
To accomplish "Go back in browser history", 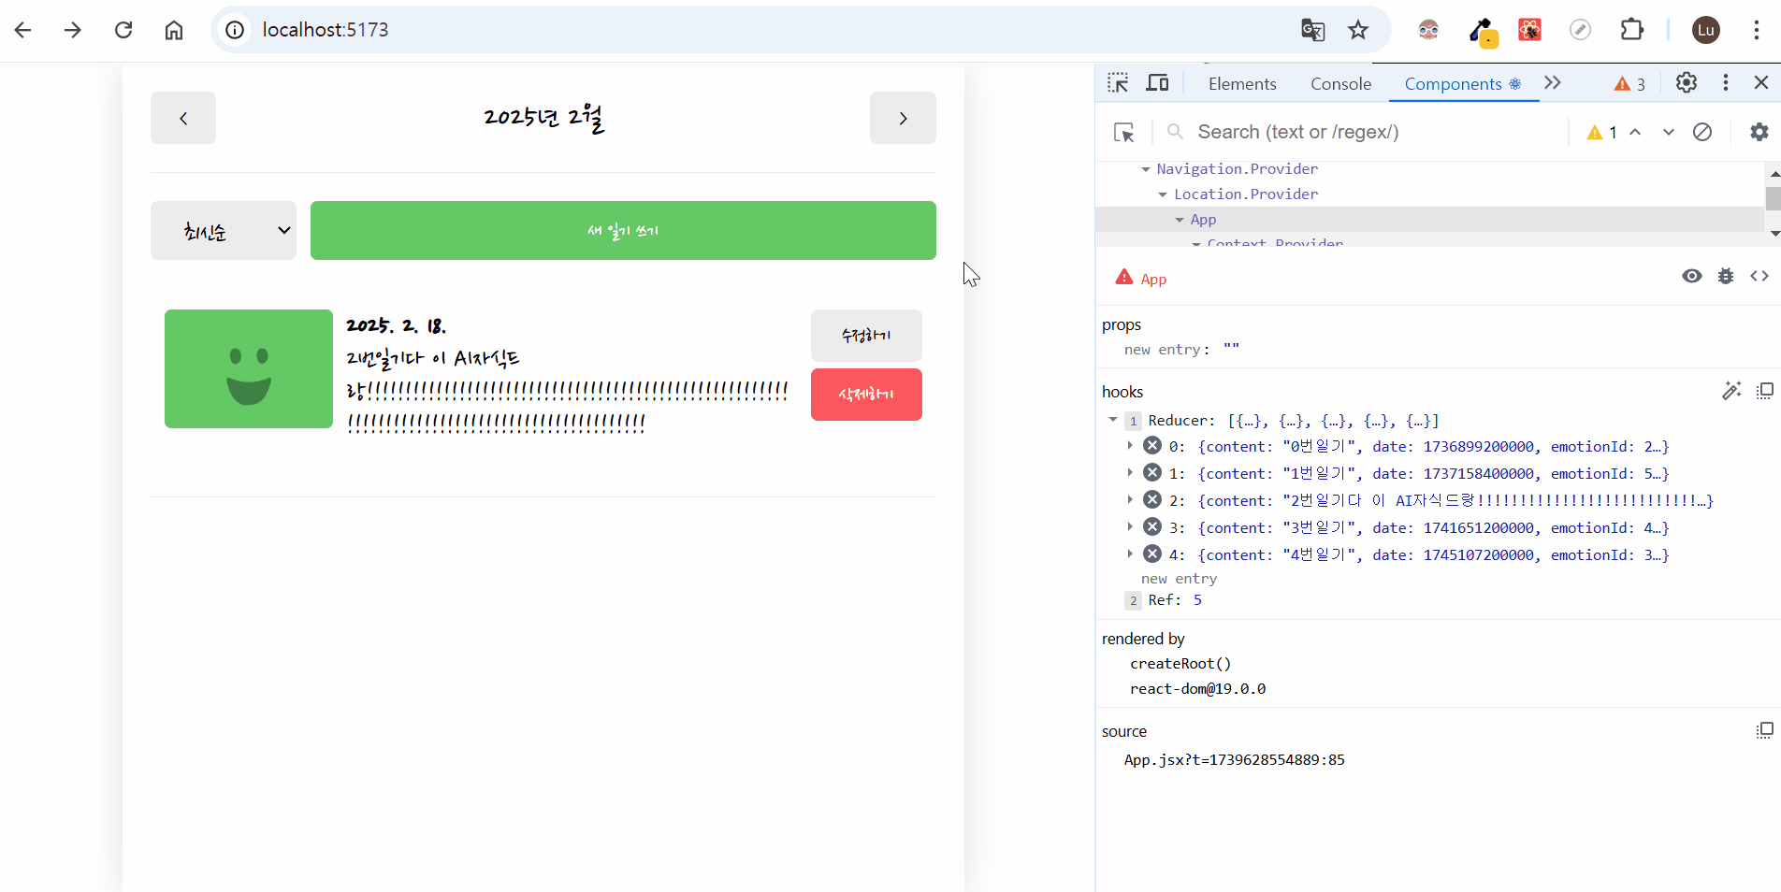I will (x=23, y=30).
